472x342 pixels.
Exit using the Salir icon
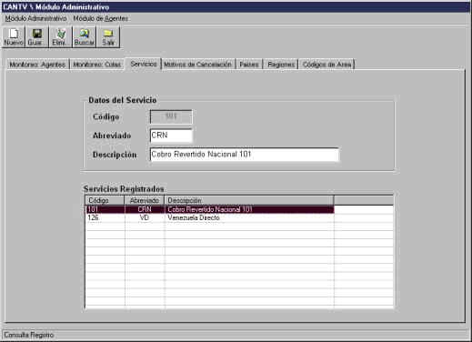coord(108,37)
